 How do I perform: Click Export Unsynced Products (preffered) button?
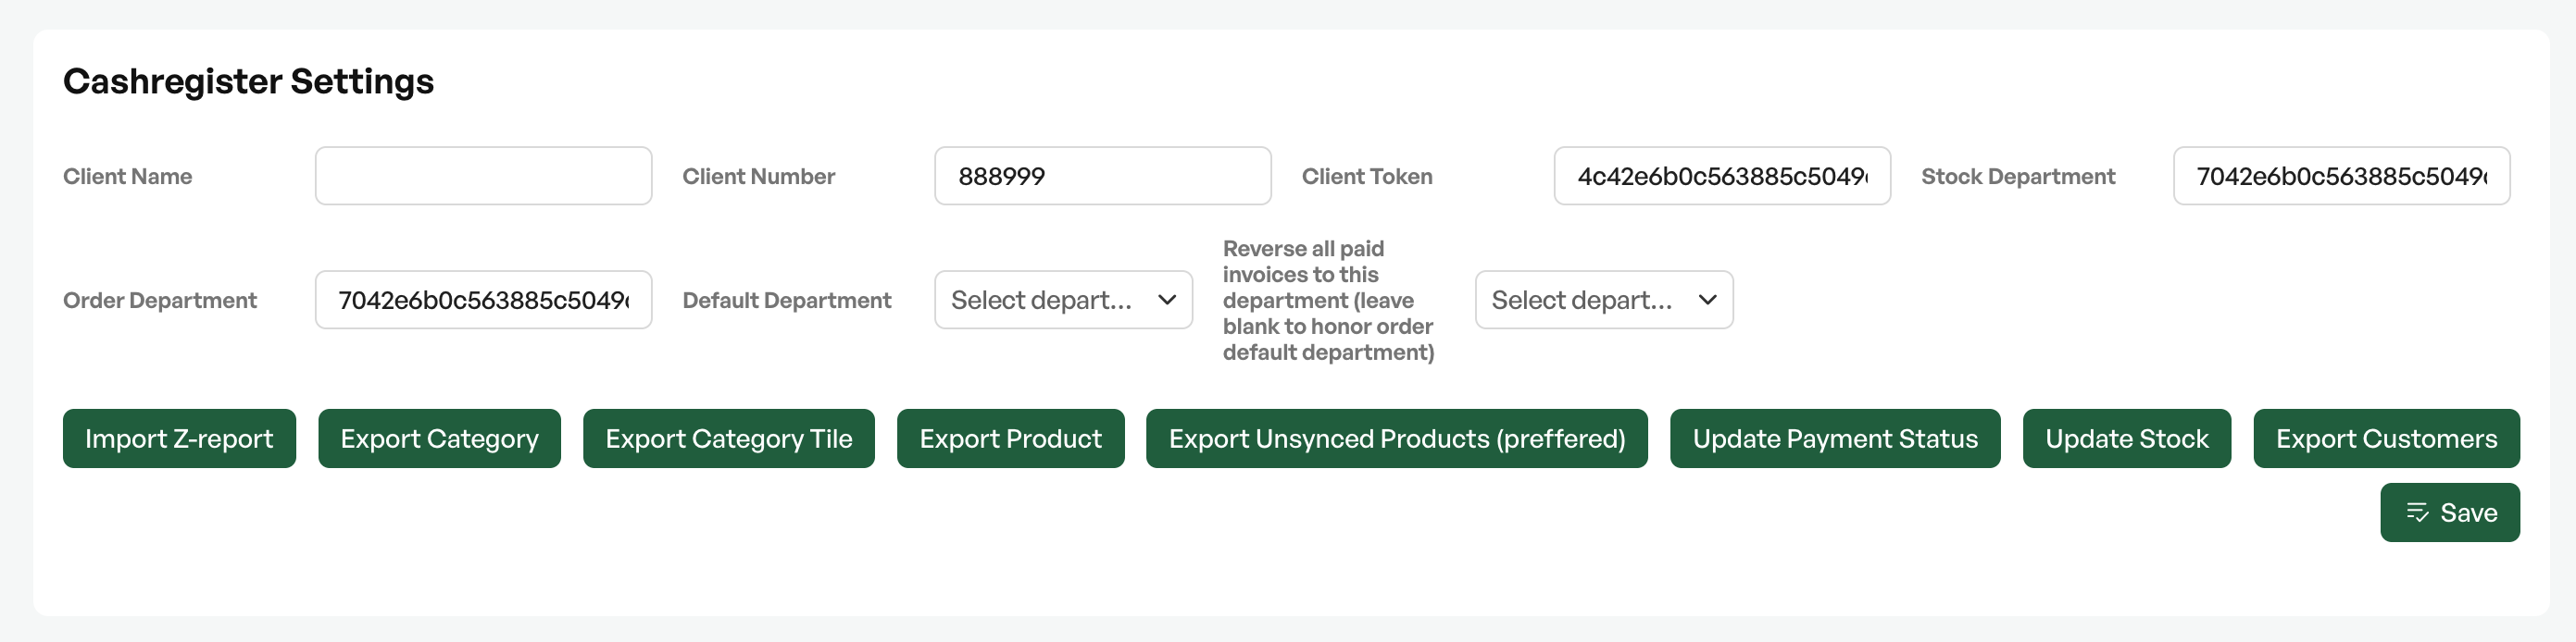click(1396, 438)
